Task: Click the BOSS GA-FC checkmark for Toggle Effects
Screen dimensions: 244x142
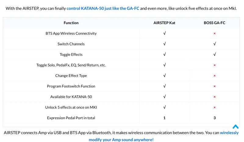Action: click(x=215, y=54)
